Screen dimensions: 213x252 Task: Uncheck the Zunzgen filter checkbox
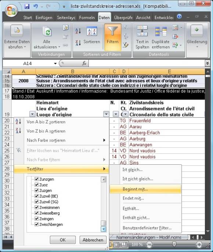click(x=36, y=179)
